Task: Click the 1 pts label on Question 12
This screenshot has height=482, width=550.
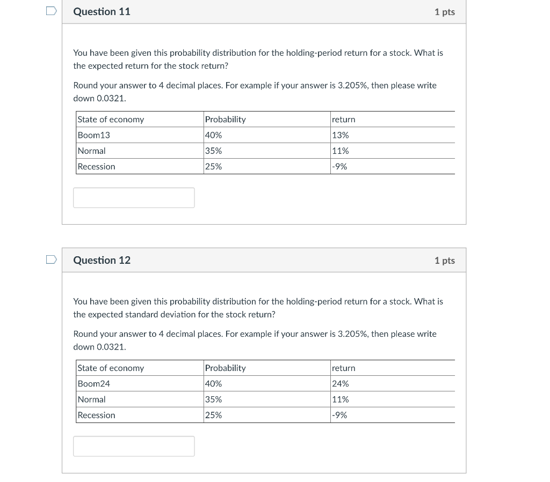Action: pos(444,260)
